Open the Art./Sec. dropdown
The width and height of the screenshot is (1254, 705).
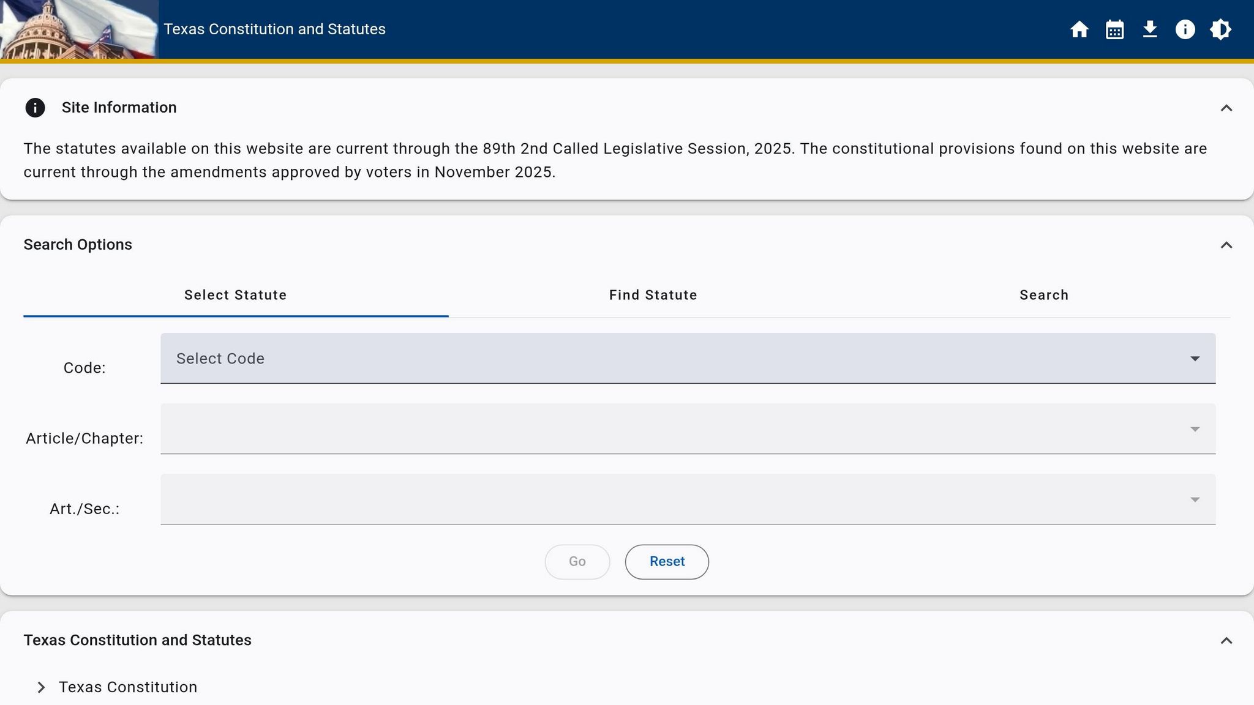point(687,499)
